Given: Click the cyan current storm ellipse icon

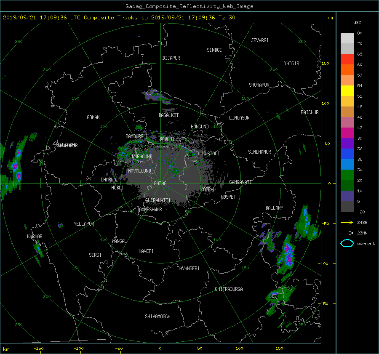Looking at the screenshot, I should pyautogui.click(x=347, y=243).
